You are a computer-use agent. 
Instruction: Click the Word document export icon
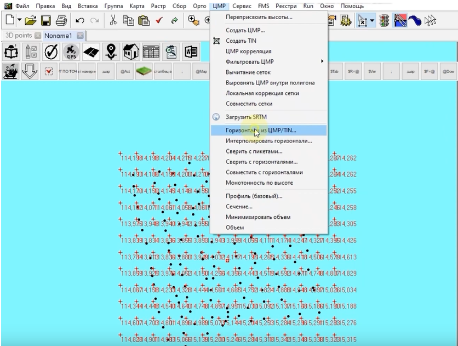[x=191, y=52]
